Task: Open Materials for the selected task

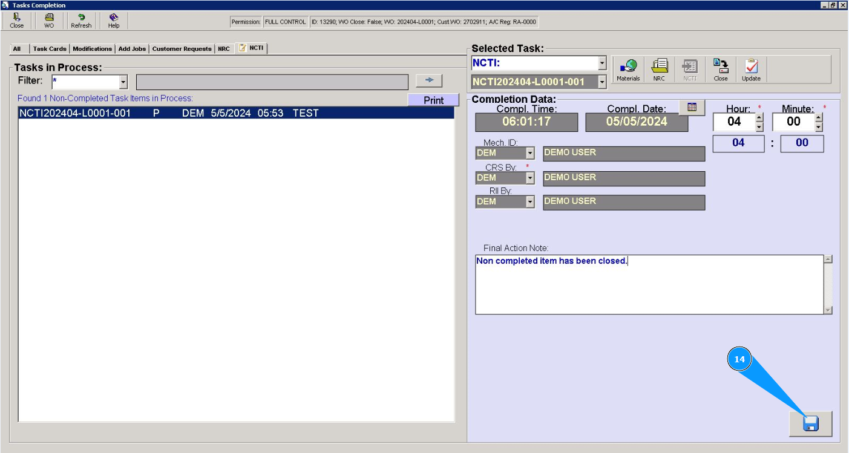Action: click(x=628, y=70)
